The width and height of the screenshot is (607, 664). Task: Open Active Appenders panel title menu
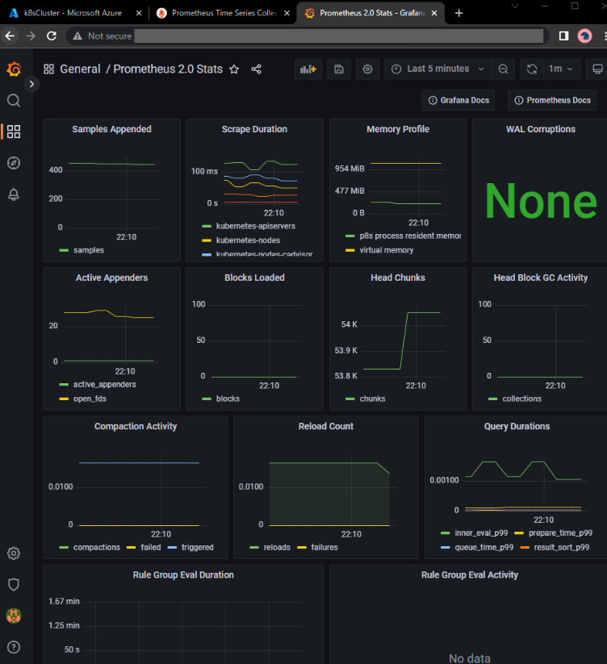coord(111,278)
